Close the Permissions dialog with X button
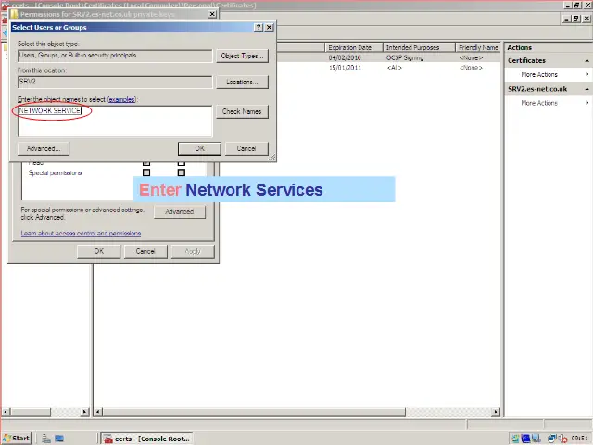This screenshot has width=593, height=445. pos(212,15)
